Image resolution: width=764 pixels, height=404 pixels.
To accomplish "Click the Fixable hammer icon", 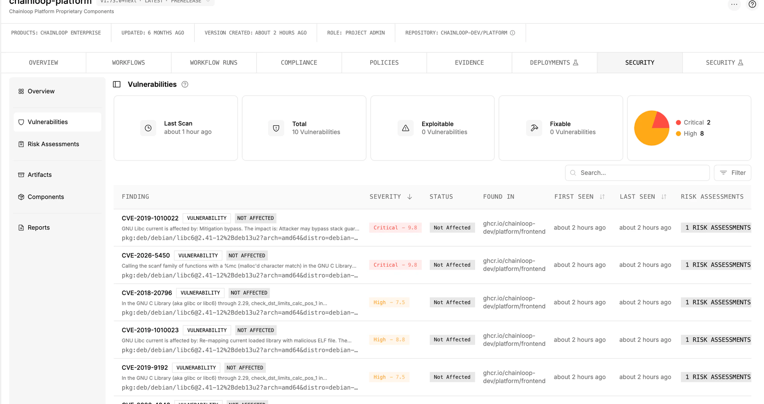I will 534,128.
